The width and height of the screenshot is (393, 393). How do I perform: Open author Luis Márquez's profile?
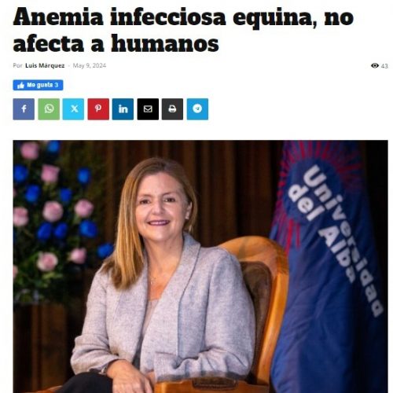[x=45, y=65]
